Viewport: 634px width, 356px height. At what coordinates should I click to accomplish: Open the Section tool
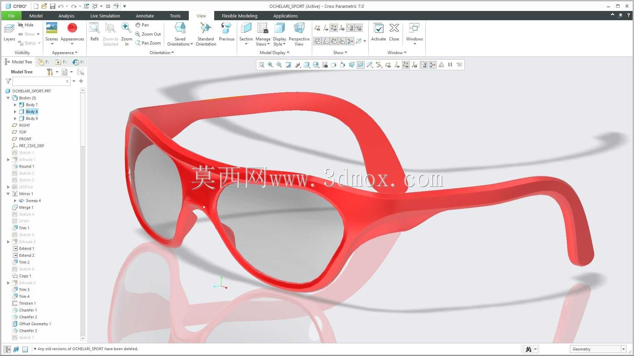coord(246,34)
